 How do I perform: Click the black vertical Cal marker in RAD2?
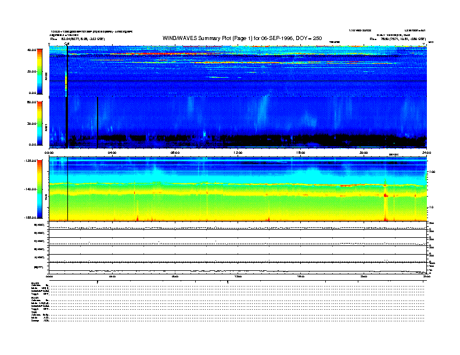(67, 70)
